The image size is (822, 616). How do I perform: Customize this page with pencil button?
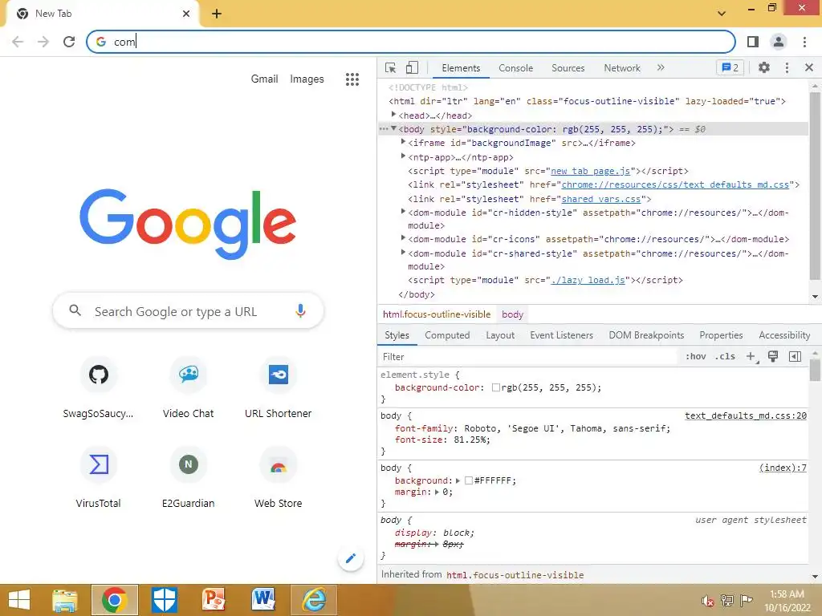point(351,558)
